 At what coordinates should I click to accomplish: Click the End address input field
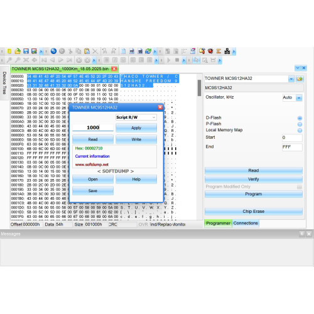point(292,147)
